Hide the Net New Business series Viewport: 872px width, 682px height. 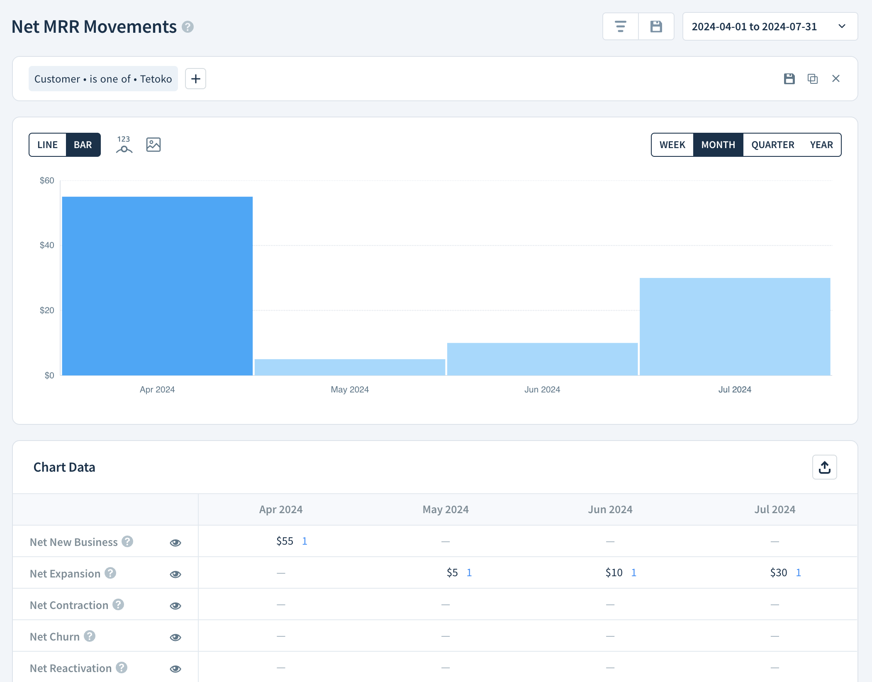175,542
